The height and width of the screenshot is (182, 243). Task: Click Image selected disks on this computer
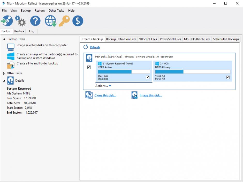42,45
